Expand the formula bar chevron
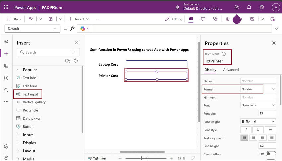The image size is (282, 161). point(277,29)
